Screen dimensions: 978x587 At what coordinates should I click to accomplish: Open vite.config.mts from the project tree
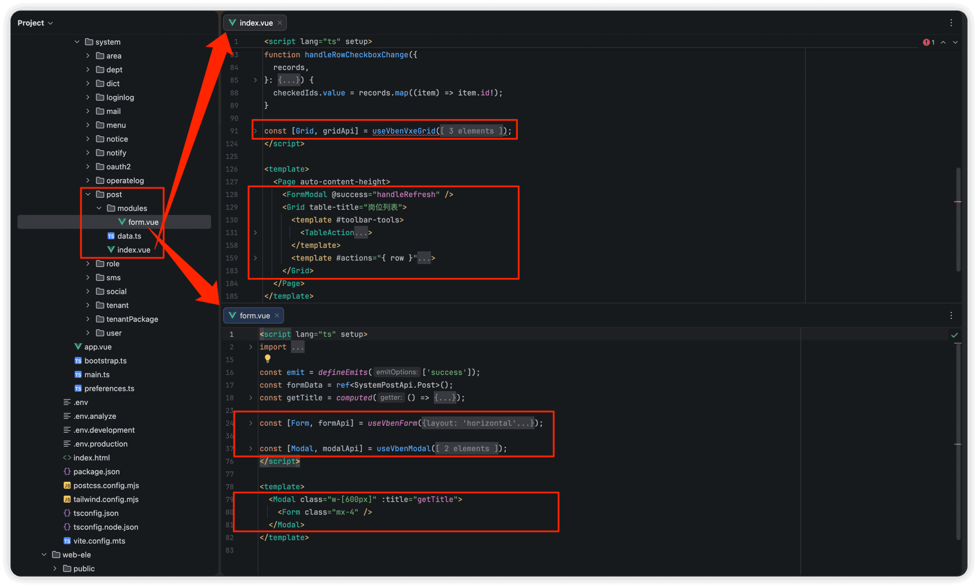(99, 541)
